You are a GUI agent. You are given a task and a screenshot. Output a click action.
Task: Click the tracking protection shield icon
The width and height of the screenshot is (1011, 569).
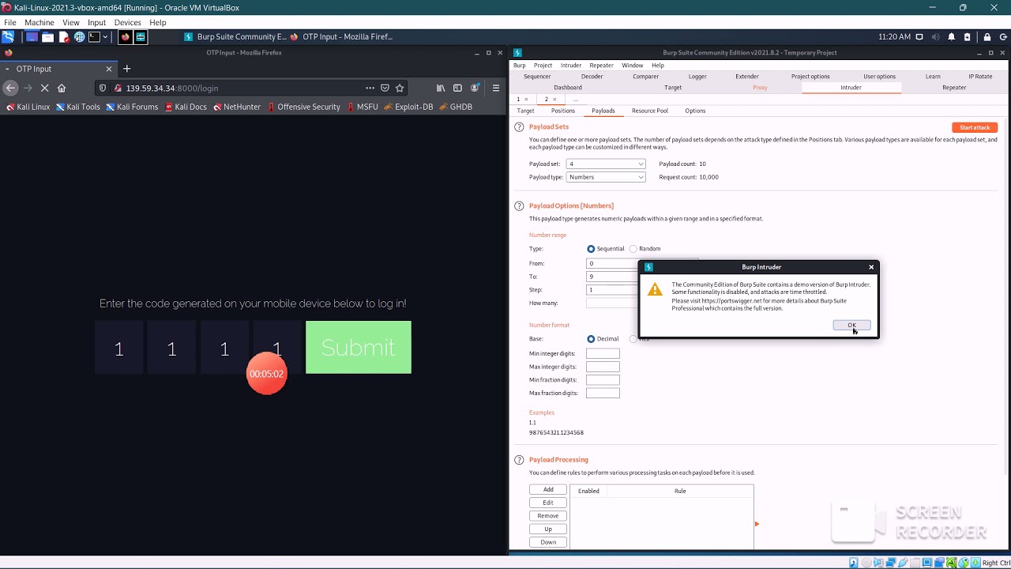point(103,88)
